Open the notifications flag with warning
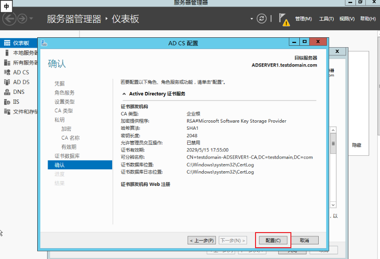Screen dimensions: 380x259 [x=284, y=19]
